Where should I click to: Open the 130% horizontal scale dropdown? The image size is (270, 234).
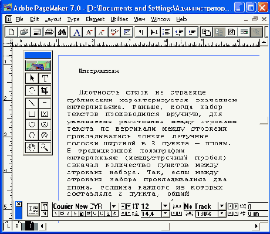(222, 213)
